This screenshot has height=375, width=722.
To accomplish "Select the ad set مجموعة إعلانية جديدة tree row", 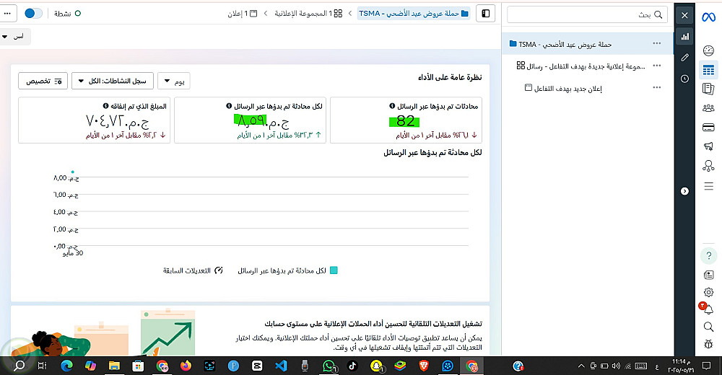I will [588, 66].
